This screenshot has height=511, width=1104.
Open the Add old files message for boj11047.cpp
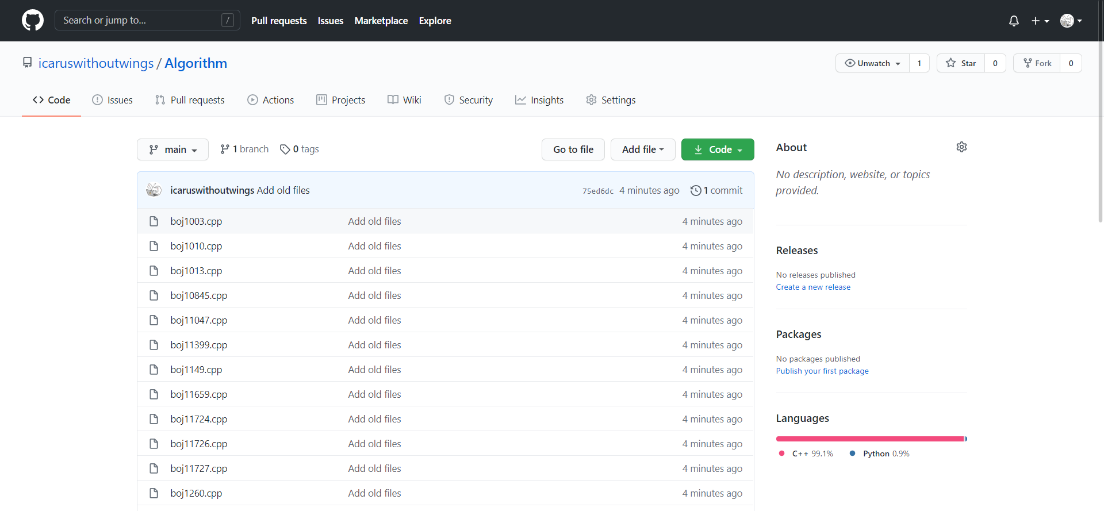pyautogui.click(x=374, y=320)
